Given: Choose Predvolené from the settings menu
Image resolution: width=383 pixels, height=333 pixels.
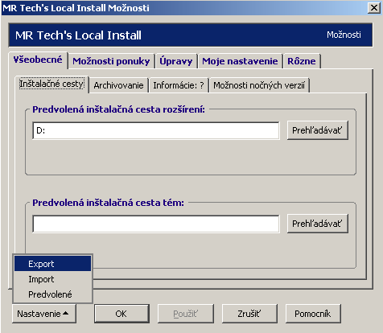Looking at the screenshot, I should (x=52, y=294).
